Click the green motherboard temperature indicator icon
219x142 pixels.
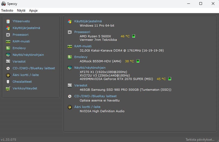coord(138,61)
